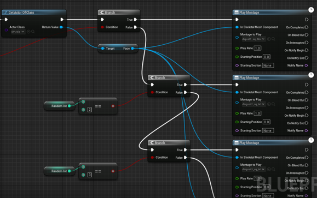The width and height of the screenshot is (317, 198).
Task: Open the disgust2 Montage to Play dropdown
Action: tap(253, 104)
